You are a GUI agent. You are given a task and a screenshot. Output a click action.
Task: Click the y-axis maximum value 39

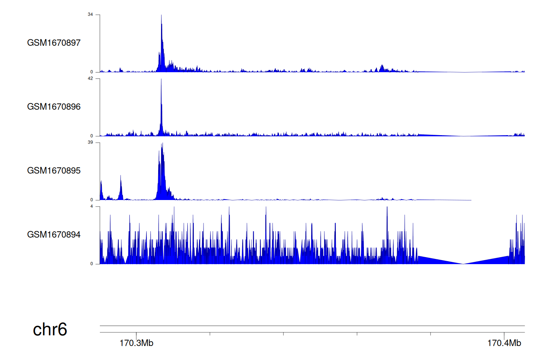pyautogui.click(x=90, y=142)
